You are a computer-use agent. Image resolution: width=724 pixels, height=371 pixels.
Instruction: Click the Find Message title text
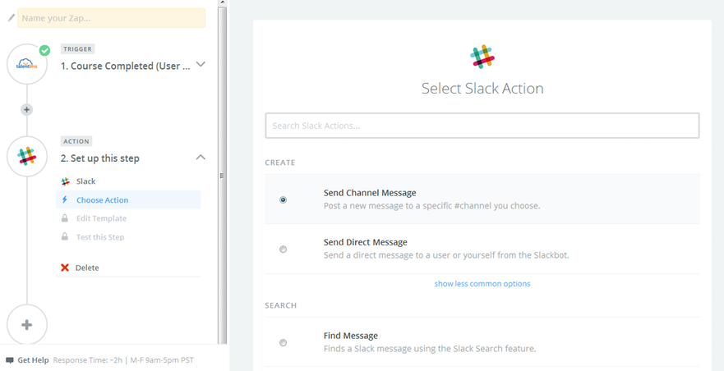pyautogui.click(x=351, y=336)
